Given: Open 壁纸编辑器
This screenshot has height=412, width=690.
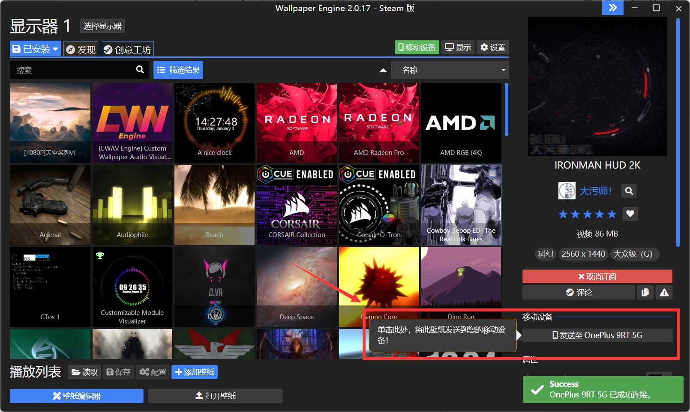Looking at the screenshot, I should pos(77,396).
